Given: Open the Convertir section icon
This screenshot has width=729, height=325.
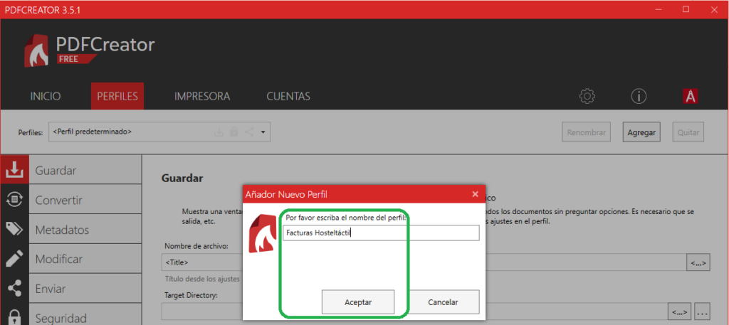Looking at the screenshot, I should point(14,200).
